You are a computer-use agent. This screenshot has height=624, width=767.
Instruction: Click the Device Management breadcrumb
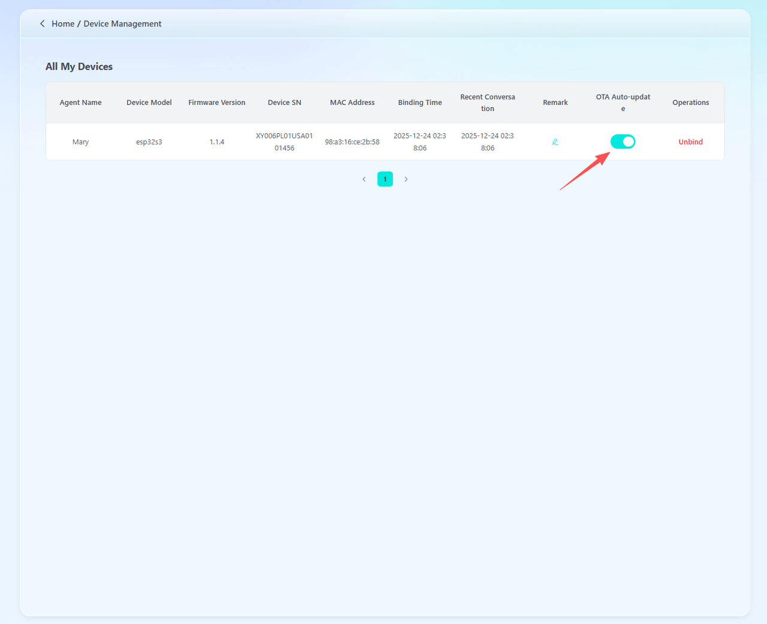(122, 24)
